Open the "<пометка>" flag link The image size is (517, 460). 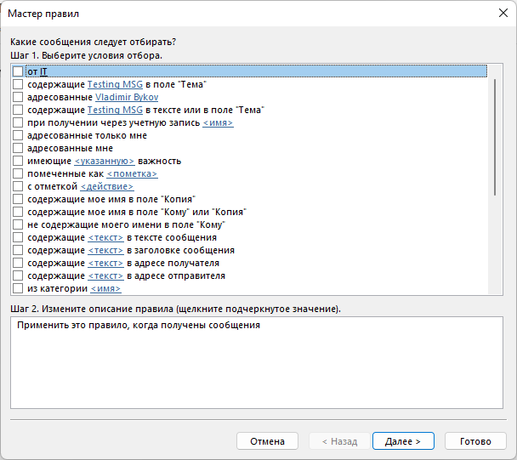(130, 173)
